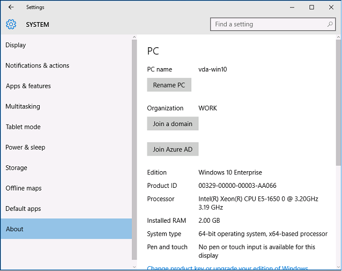
Task: Choose Default apps in the sidebar
Action: 23,208
